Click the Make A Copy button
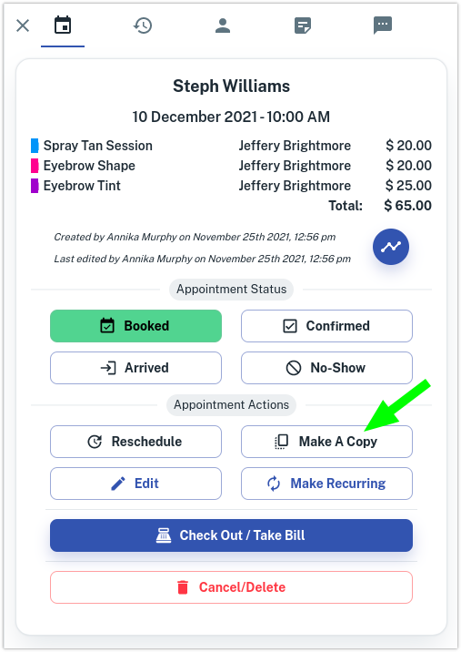The height and width of the screenshot is (652, 461). (x=326, y=442)
